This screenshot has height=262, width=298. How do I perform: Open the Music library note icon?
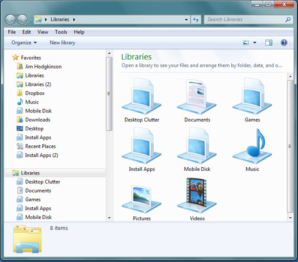click(x=252, y=146)
